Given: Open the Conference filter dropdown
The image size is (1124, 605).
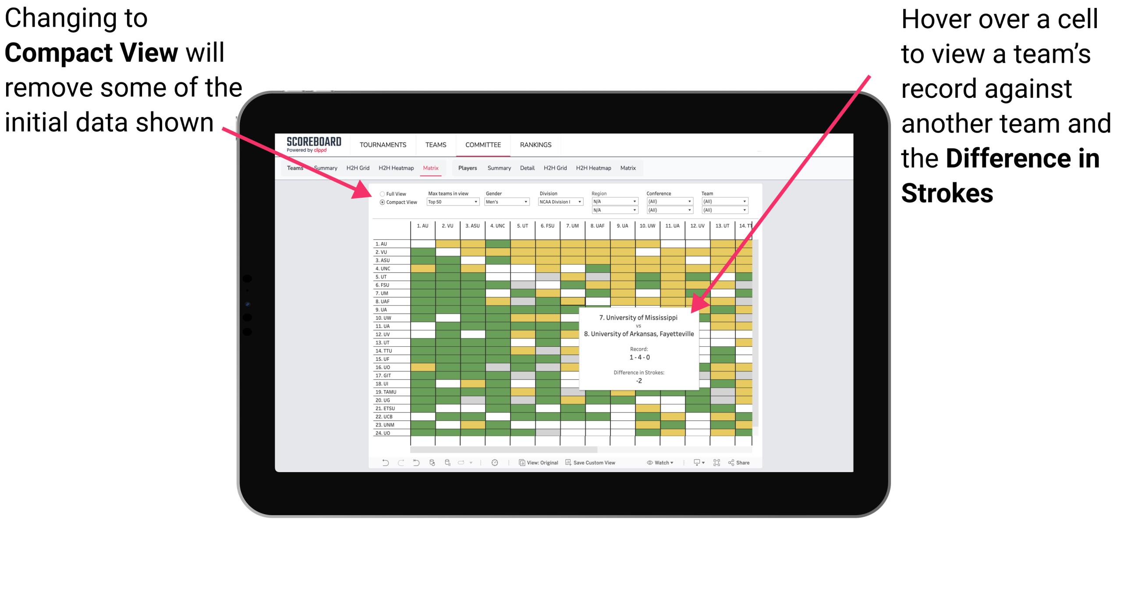Looking at the screenshot, I should [670, 201].
